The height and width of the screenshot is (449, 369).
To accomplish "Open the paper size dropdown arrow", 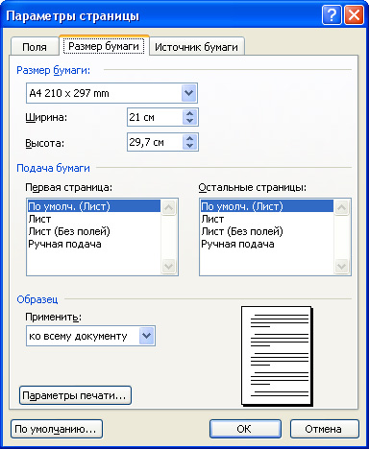I will (x=189, y=93).
